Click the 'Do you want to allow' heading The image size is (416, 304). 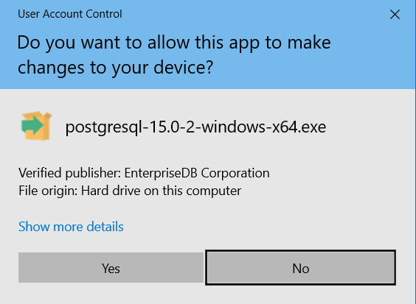pyautogui.click(x=174, y=43)
